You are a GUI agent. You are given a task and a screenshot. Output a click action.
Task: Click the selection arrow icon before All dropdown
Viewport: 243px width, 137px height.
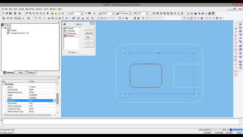(69, 14)
